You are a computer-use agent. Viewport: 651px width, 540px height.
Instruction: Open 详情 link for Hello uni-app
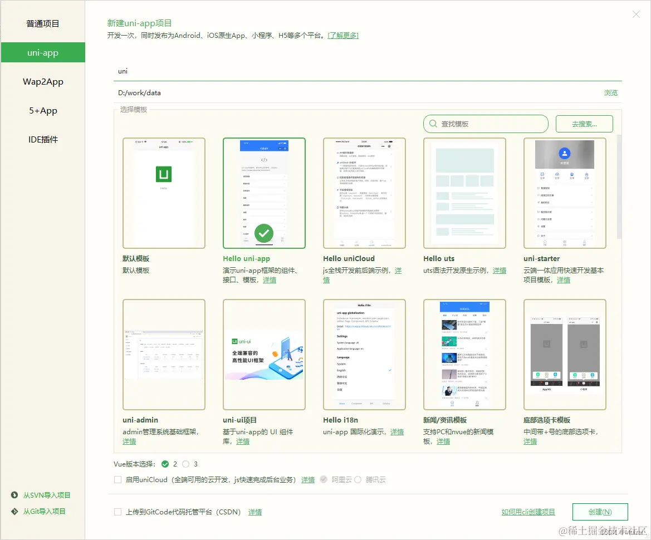pos(270,280)
